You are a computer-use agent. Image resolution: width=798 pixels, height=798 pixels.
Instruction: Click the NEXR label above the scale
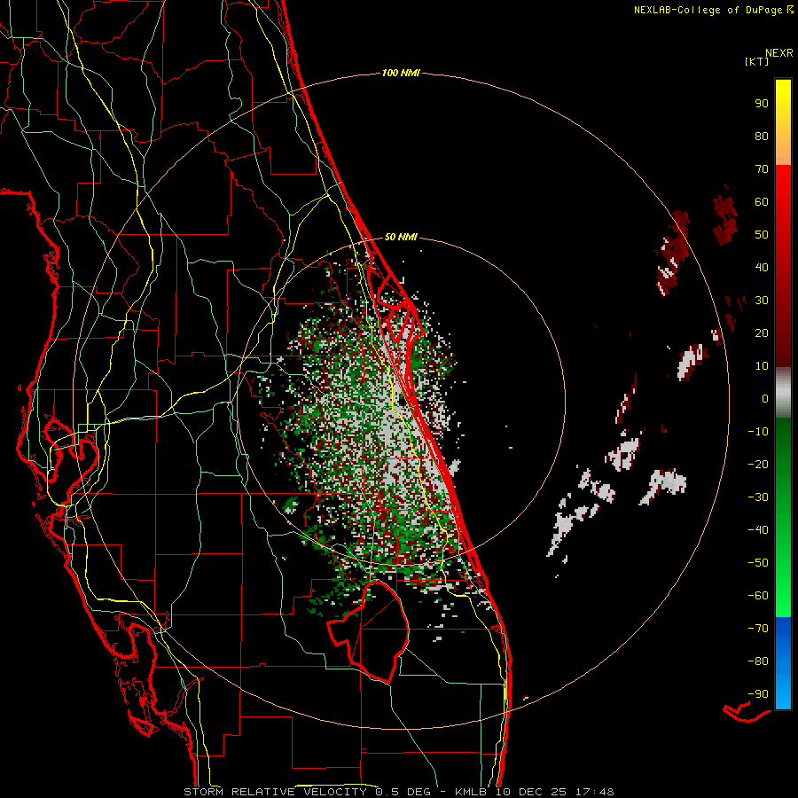click(779, 53)
